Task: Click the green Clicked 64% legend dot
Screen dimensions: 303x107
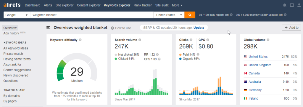Action: coord(116,59)
